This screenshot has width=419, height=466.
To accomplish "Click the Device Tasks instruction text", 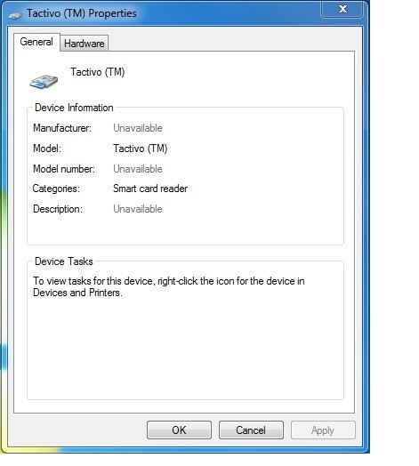I will pyautogui.click(x=169, y=286).
